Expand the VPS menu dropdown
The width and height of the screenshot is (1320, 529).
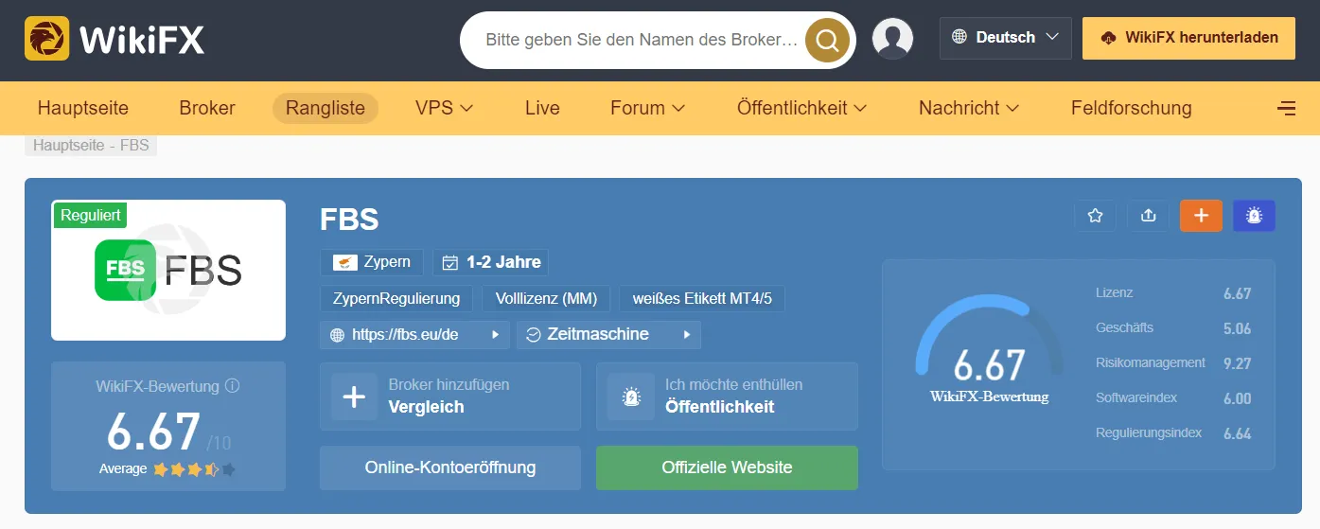(444, 108)
